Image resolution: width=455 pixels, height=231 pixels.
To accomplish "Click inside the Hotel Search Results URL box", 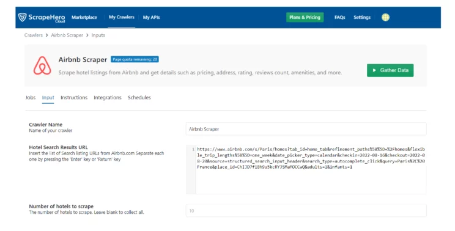I will click(306, 169).
